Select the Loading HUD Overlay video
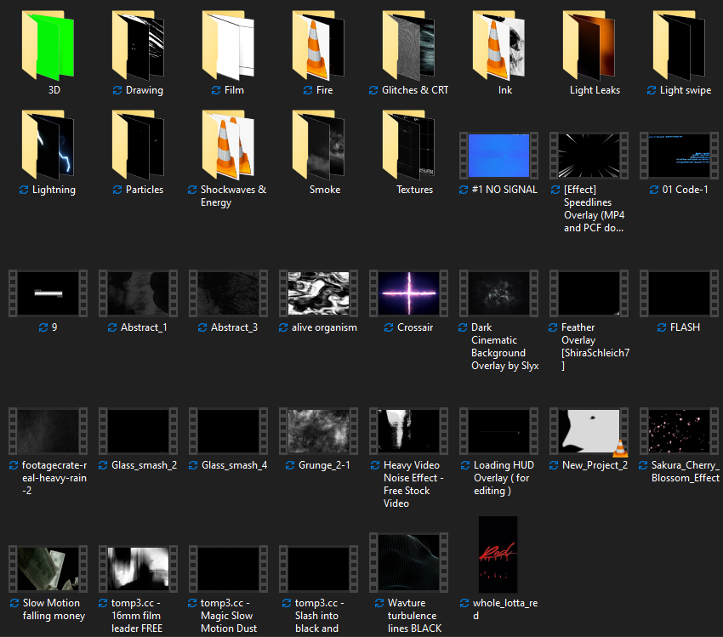 (499, 431)
